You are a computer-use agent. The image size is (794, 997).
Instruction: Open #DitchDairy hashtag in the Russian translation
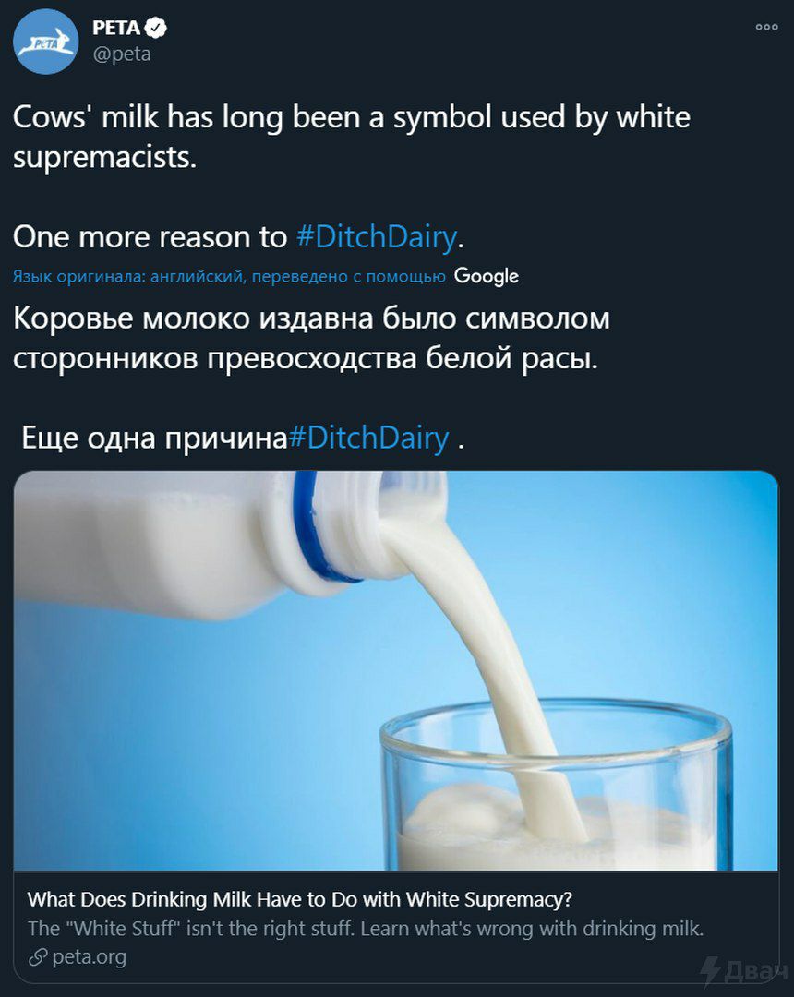pyautogui.click(x=368, y=438)
